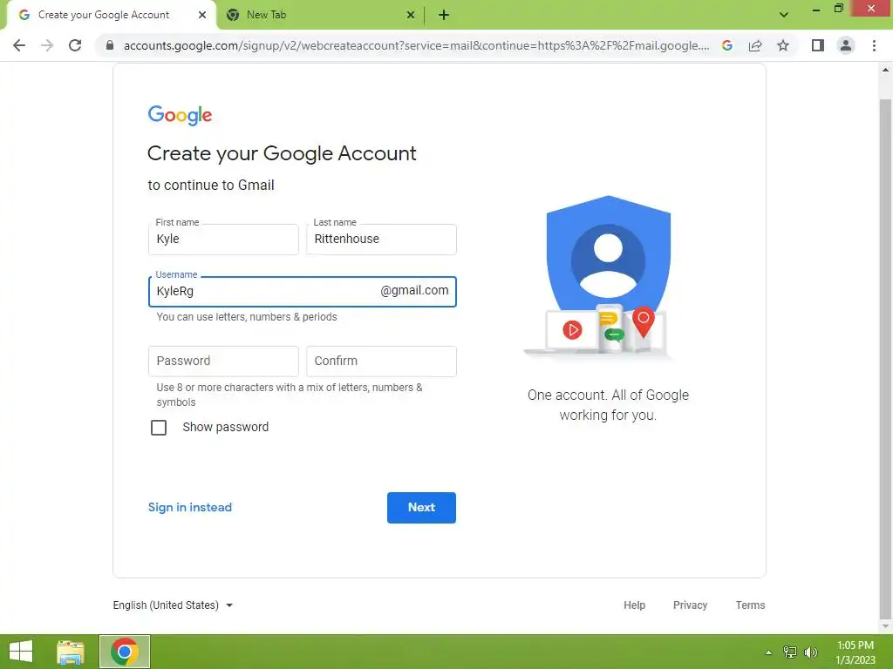The width and height of the screenshot is (893, 669).
Task: Minimize the Chrome window
Action: click(x=815, y=10)
